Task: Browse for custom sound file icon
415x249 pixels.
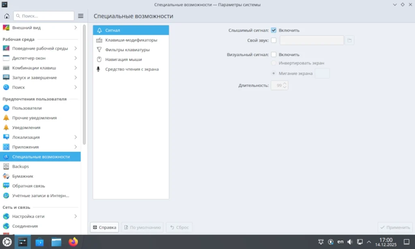Action: click(350, 40)
